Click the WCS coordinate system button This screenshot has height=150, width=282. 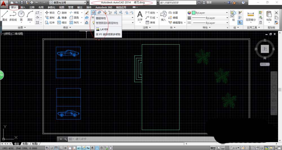point(265,64)
